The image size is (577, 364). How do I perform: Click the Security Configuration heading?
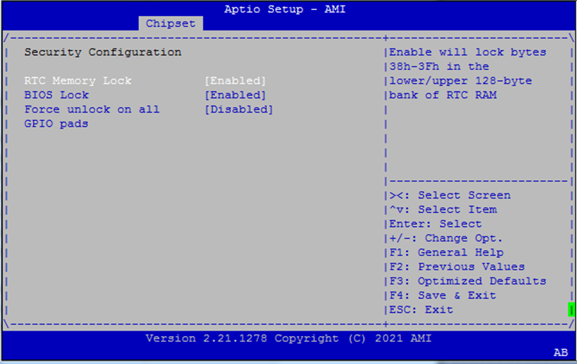tap(103, 52)
